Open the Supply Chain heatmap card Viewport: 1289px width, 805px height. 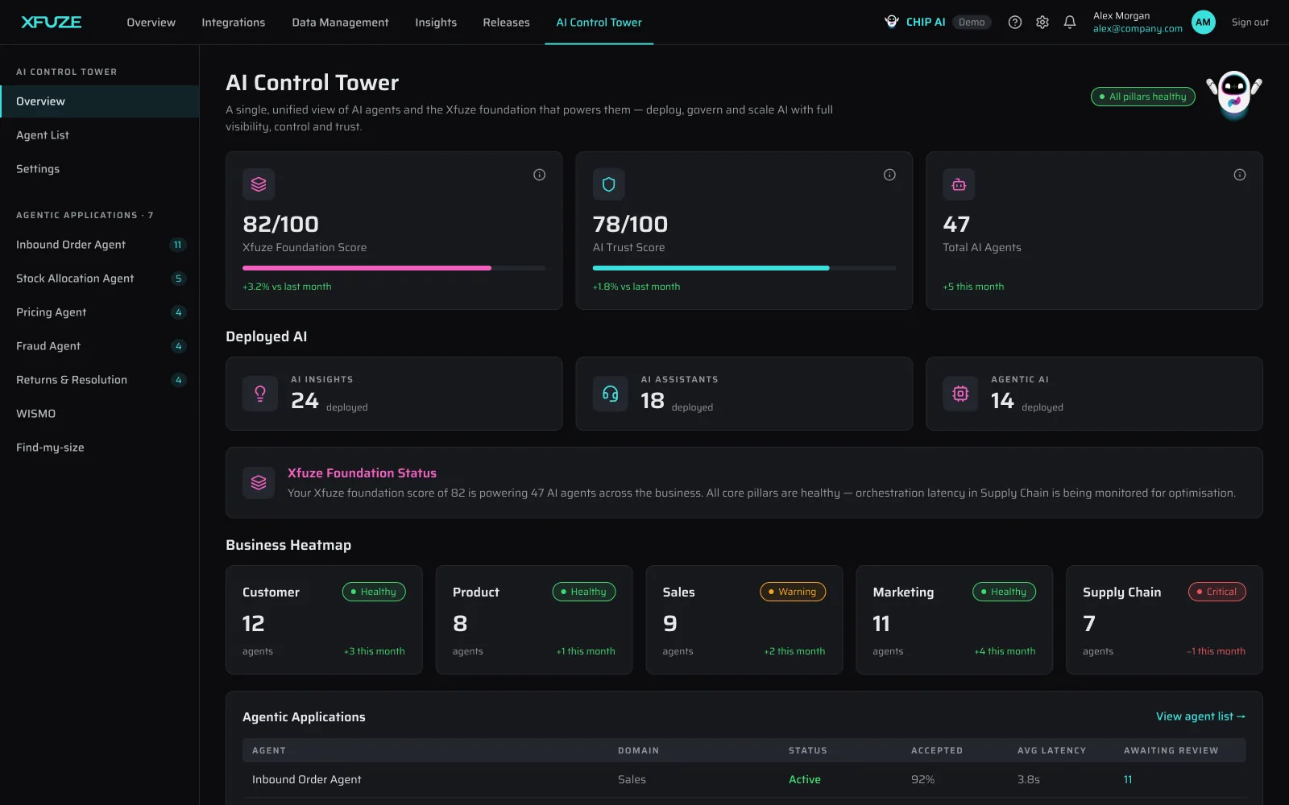1164,620
